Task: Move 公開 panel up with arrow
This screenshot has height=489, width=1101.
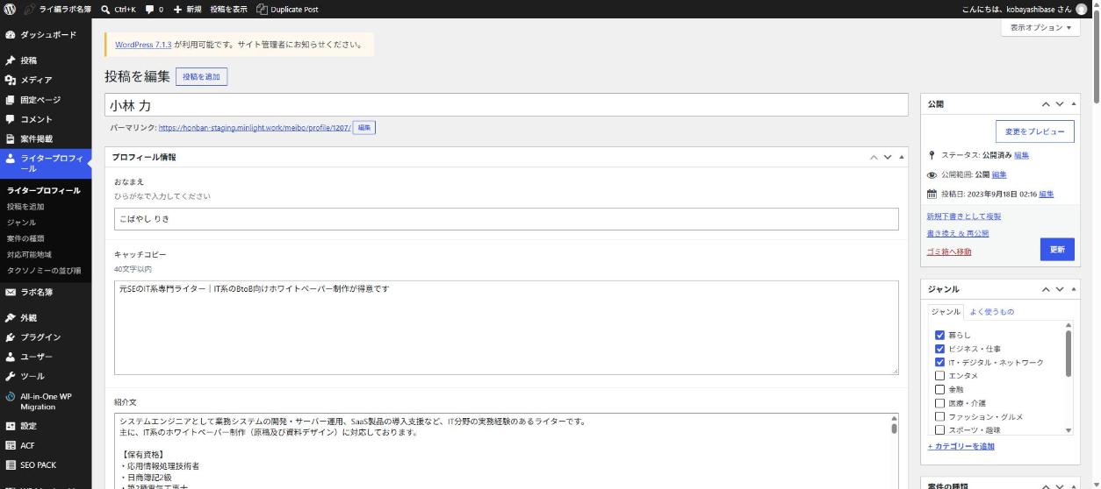Action: [x=1046, y=104]
